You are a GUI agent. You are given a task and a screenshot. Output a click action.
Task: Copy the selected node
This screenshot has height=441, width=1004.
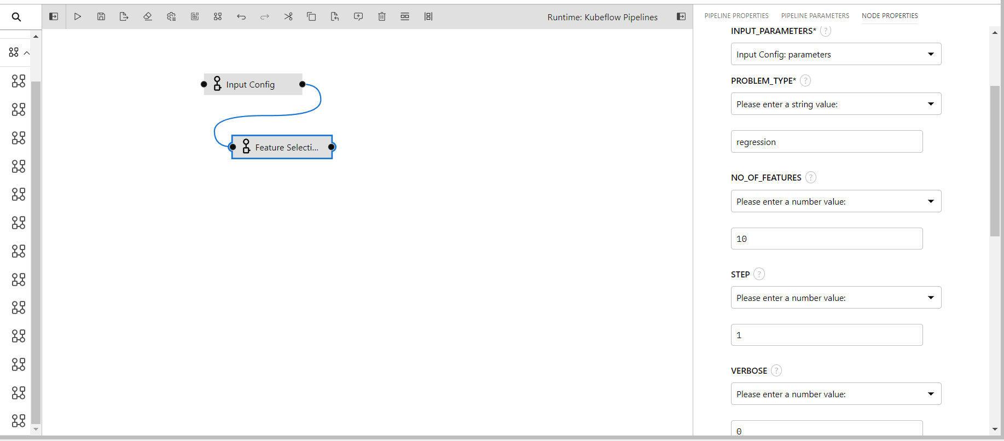tap(311, 16)
